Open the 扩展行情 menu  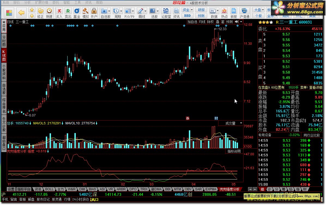[x=41, y=2]
